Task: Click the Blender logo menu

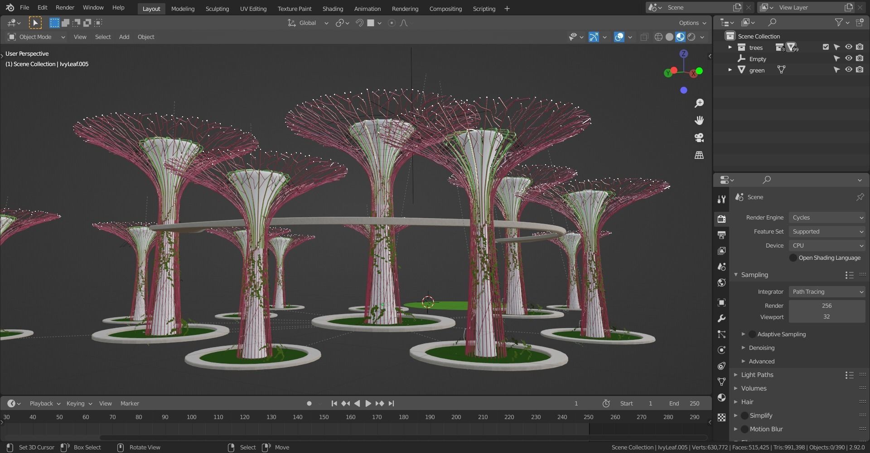Action: tap(10, 8)
